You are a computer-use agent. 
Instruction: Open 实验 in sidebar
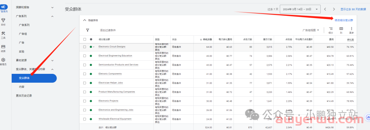22,51
